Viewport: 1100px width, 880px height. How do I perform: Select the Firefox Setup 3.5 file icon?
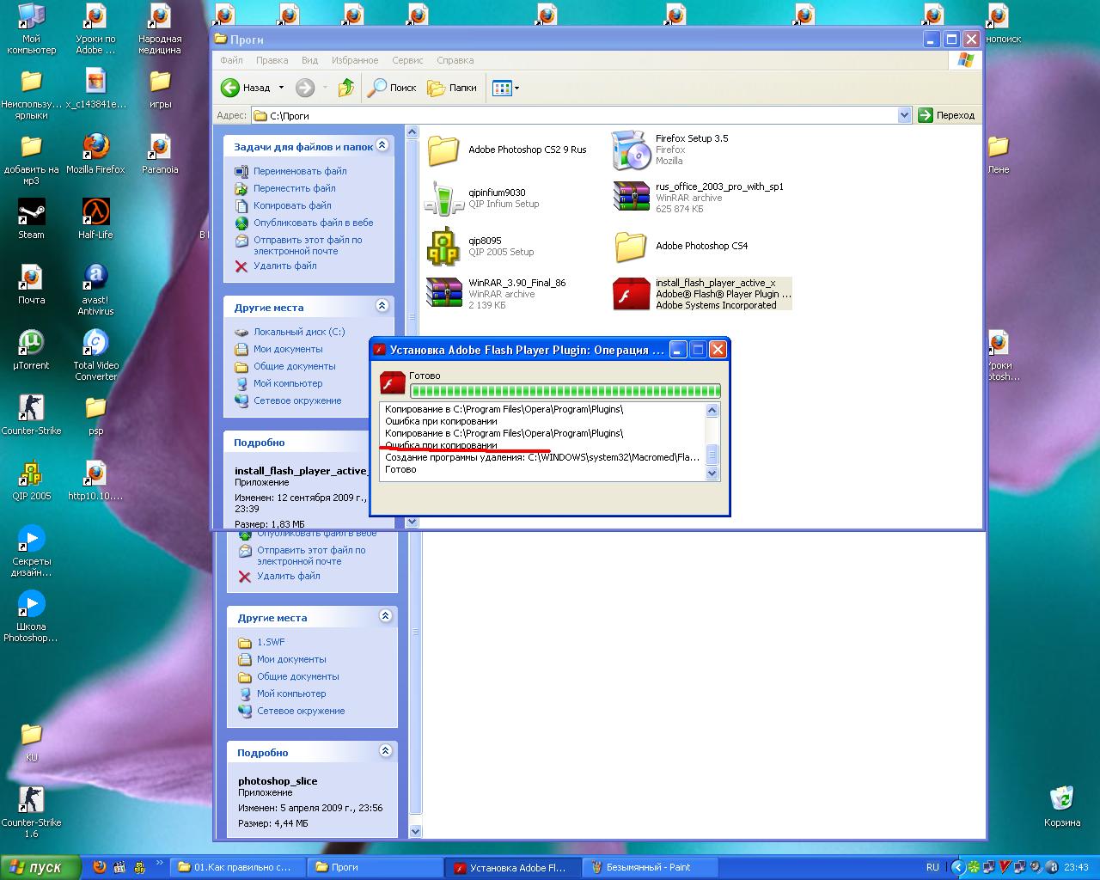[x=631, y=150]
